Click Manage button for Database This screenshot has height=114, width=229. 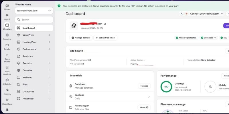(144, 86)
